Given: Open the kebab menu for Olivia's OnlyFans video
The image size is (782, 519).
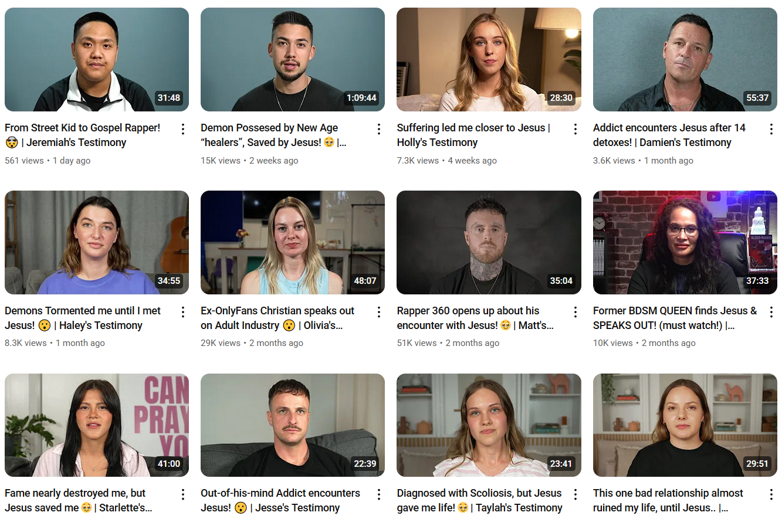Looking at the screenshot, I should (379, 312).
